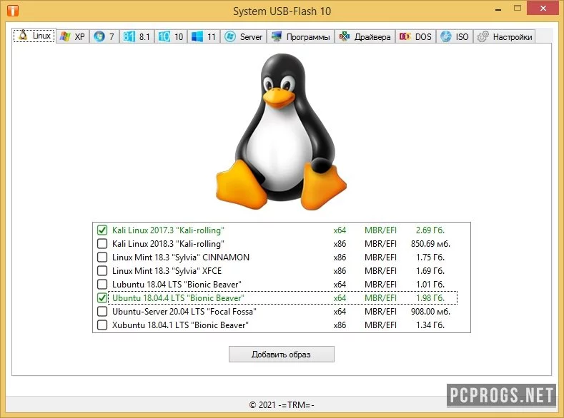This screenshot has height=418, width=564.
Task: Switch to the XP tab
Action: tap(73, 36)
